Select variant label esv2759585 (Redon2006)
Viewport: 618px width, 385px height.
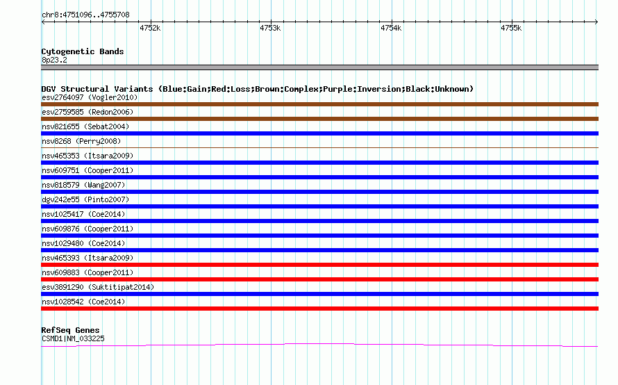pos(87,112)
